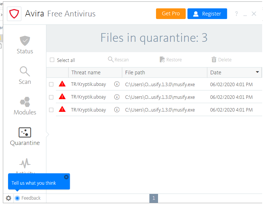Click the help question mark icon
The width and height of the screenshot is (263, 204).
pyautogui.click(x=236, y=14)
